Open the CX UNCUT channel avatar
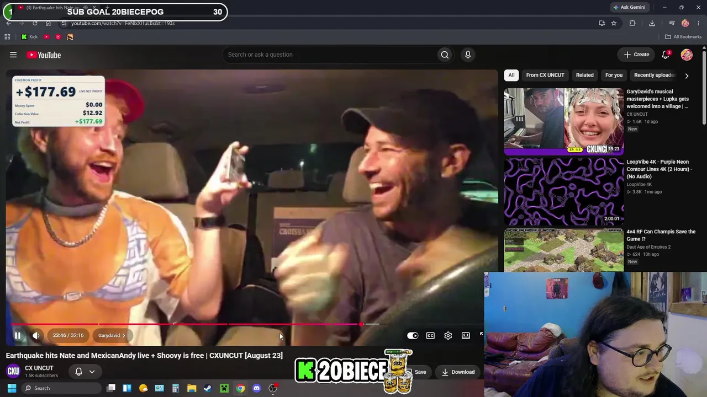The image size is (707, 397). tap(13, 372)
